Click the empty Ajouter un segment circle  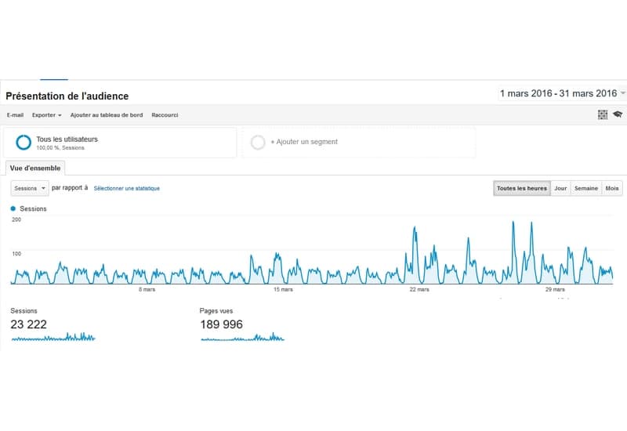(258, 143)
